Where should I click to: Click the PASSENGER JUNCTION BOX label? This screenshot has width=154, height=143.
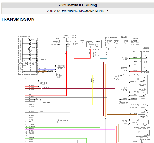coord(135,42)
